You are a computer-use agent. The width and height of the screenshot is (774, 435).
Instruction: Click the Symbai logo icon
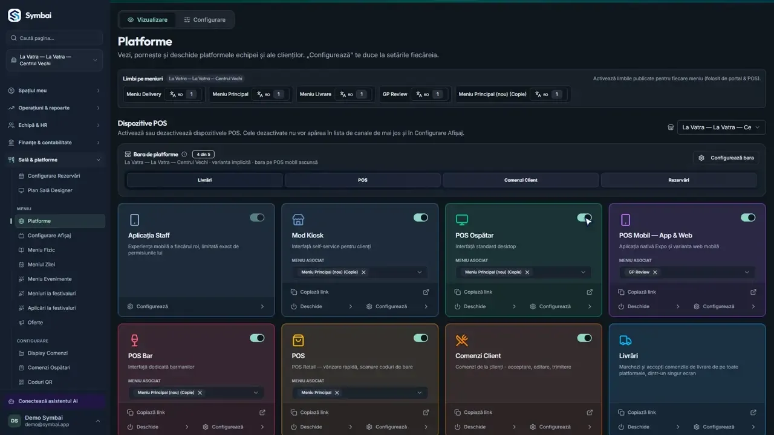pos(14,16)
